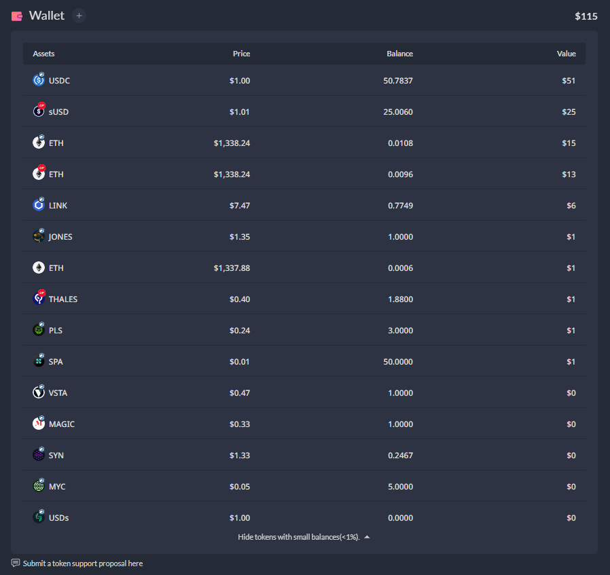Click the ETH price $1,337.88
The width and height of the screenshot is (610, 575).
(232, 268)
